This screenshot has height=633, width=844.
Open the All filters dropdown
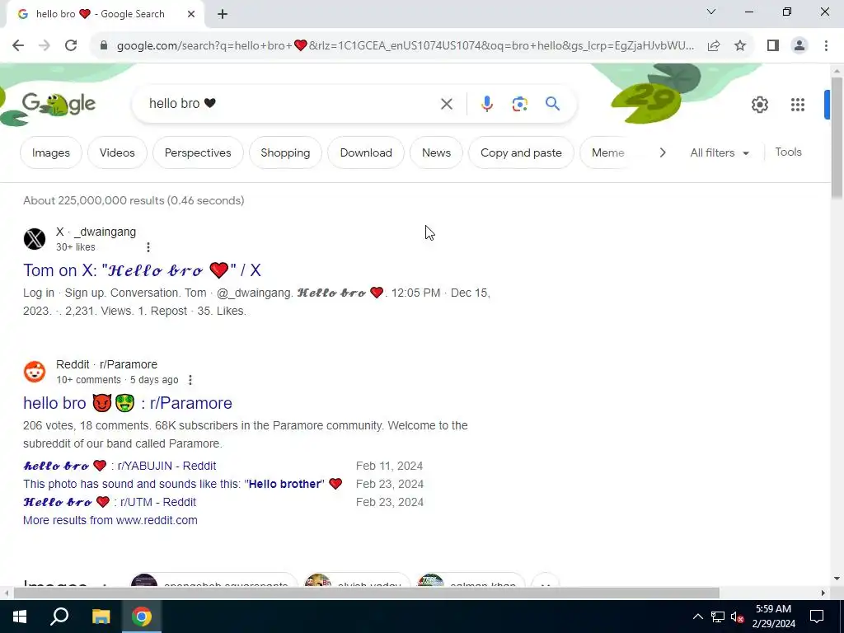pyautogui.click(x=720, y=152)
